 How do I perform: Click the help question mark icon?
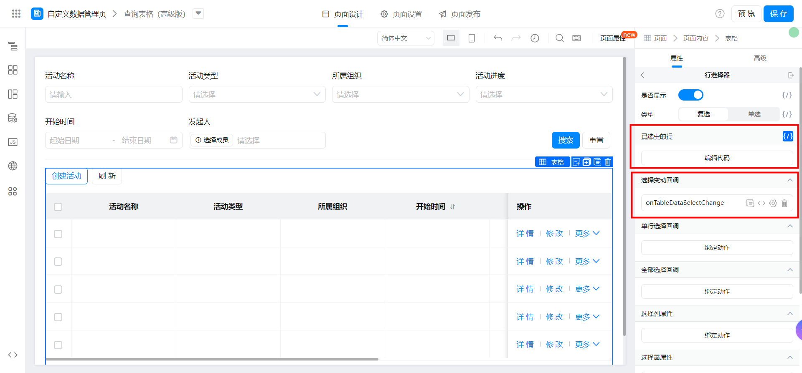coord(720,14)
